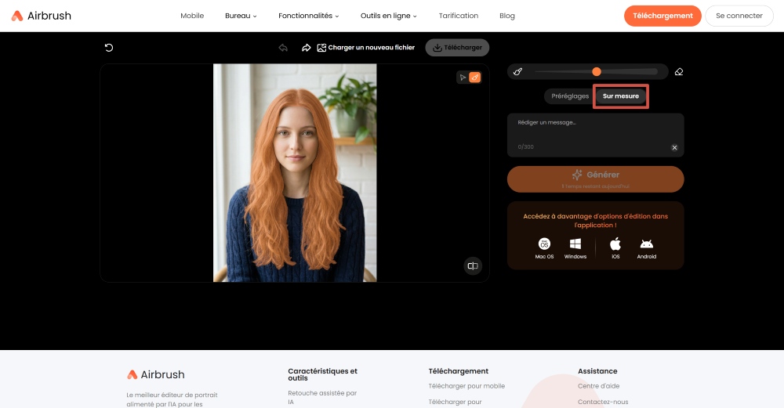This screenshot has height=408, width=784.
Task: Open iOS app download
Action: coord(615,248)
